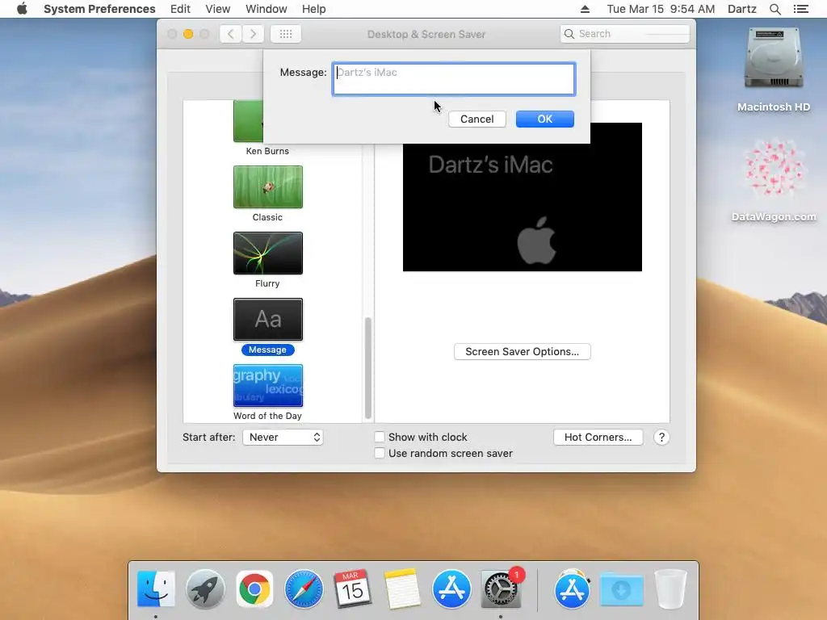Click the help question mark button
The width and height of the screenshot is (827, 620).
(x=661, y=437)
